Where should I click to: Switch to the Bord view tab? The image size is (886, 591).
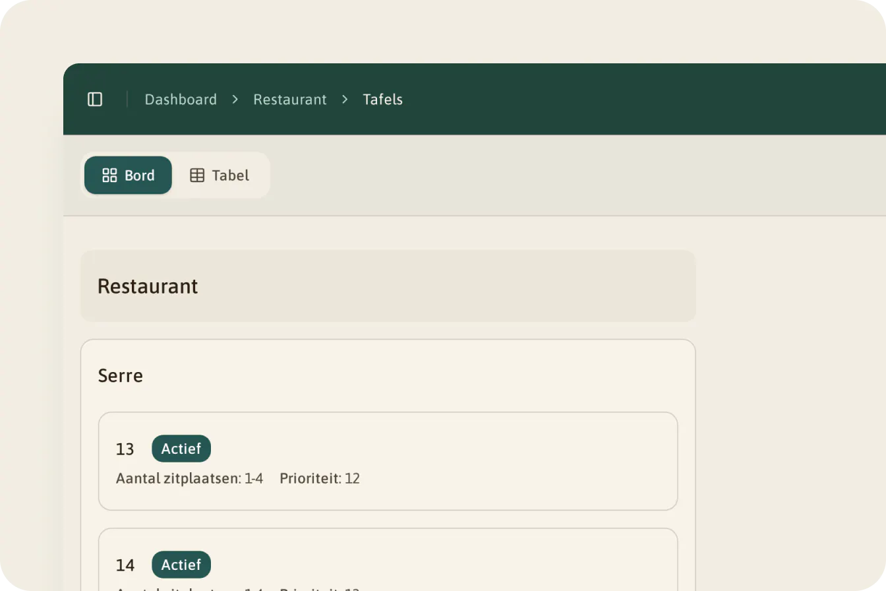point(128,175)
